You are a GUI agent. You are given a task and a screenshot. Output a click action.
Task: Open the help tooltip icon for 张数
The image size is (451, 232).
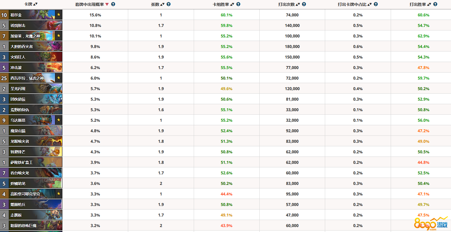(x=169, y=4)
